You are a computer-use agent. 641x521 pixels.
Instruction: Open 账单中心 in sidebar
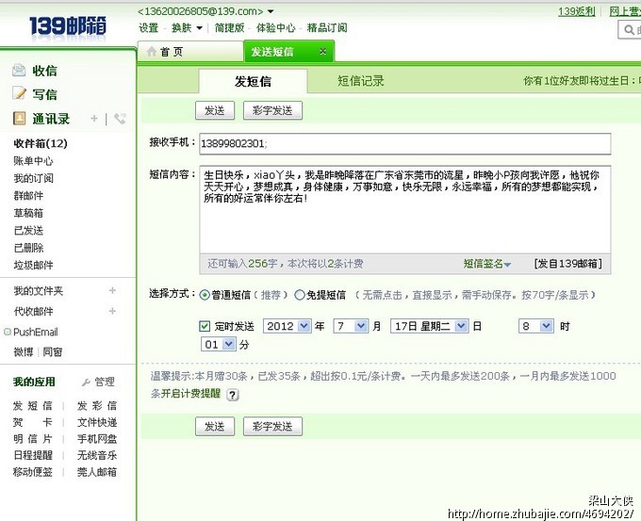pyautogui.click(x=33, y=161)
